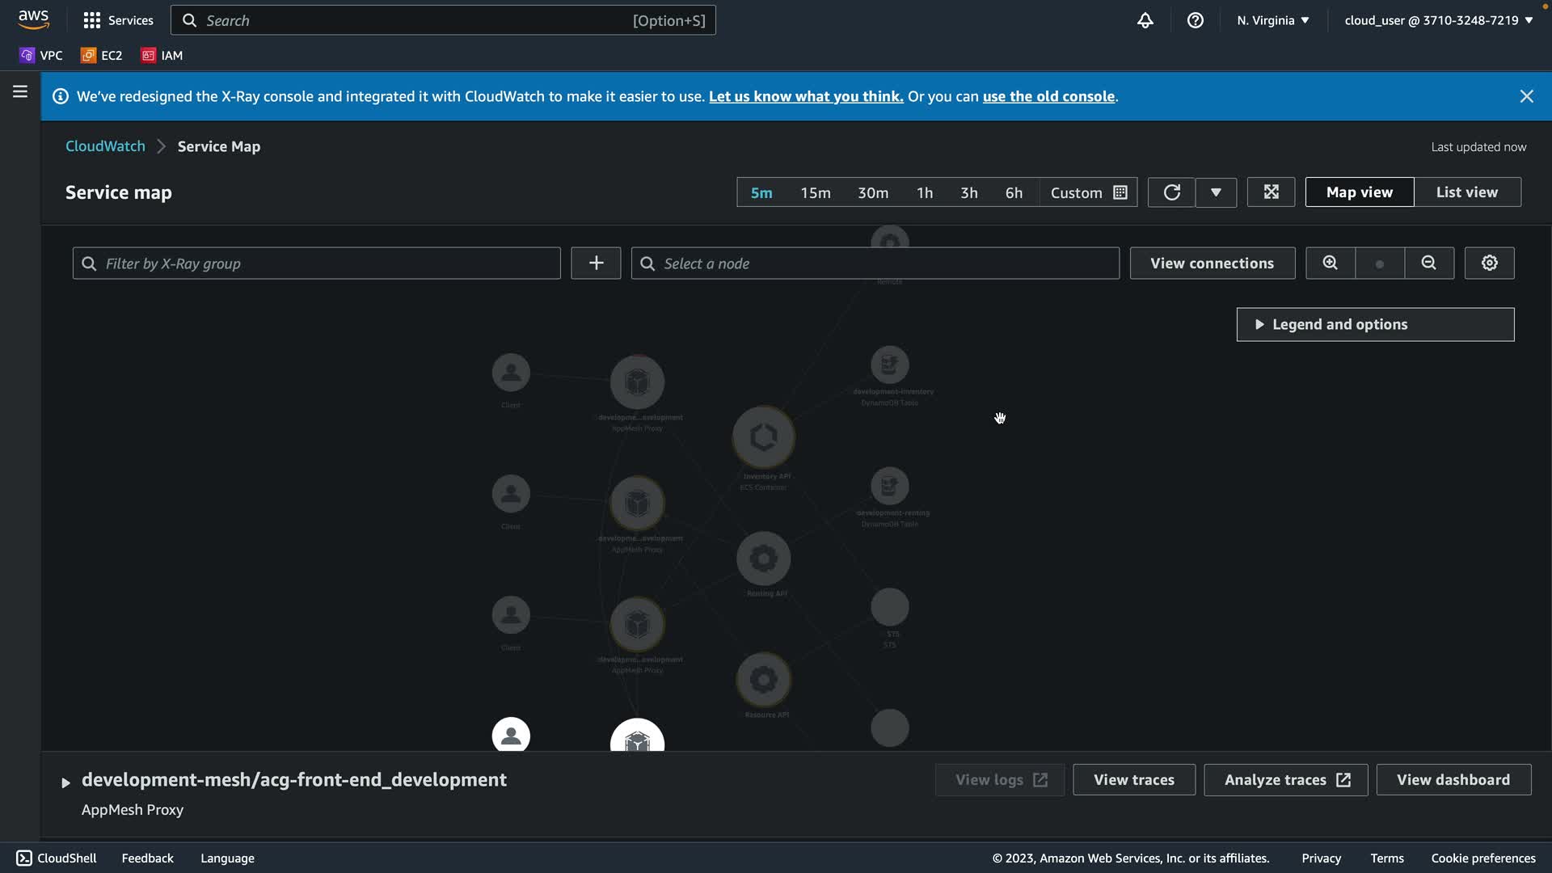Select the 15m time range

pos(815,193)
